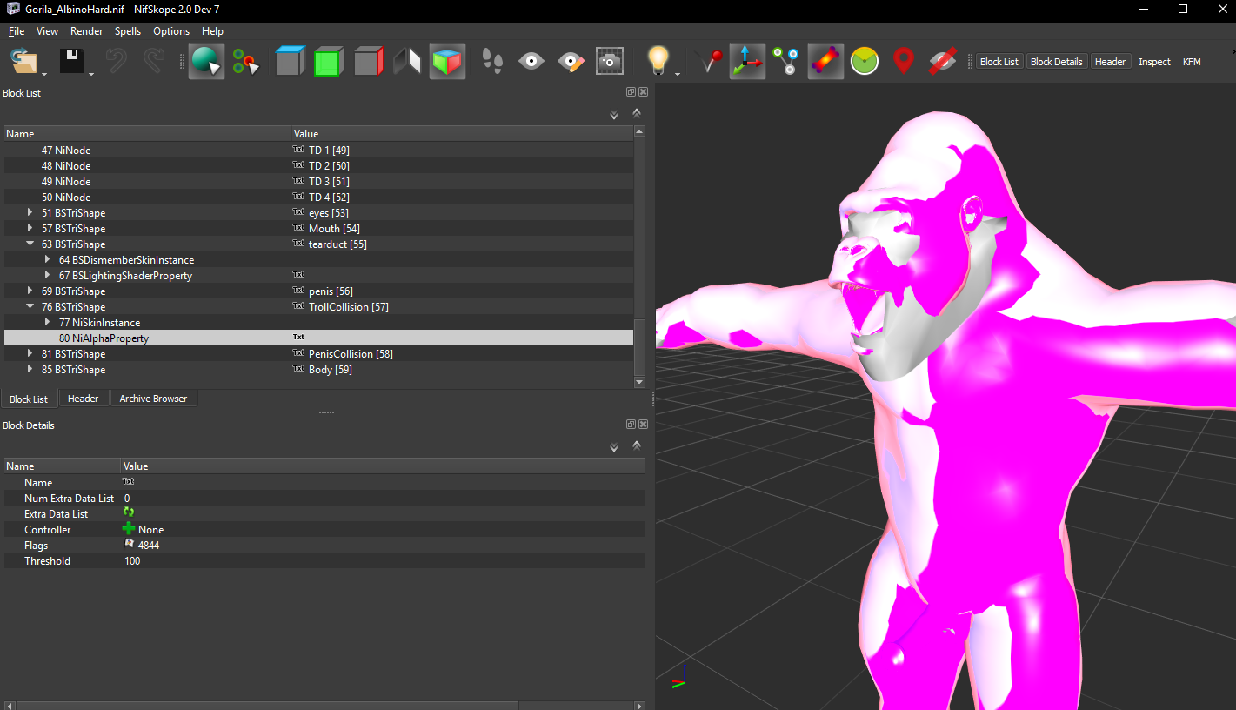This screenshot has height=710, width=1236.
Task: Expand the 77 NiSkinInstance node
Action: [48, 323]
